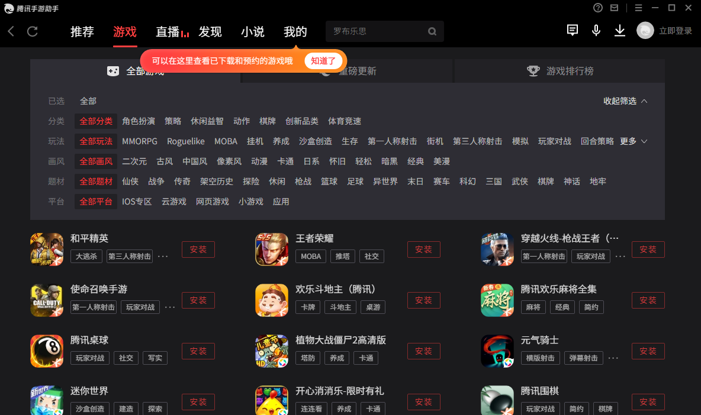Image resolution: width=701 pixels, height=415 pixels.
Task: Switch to 我的 tab
Action: pyautogui.click(x=295, y=32)
